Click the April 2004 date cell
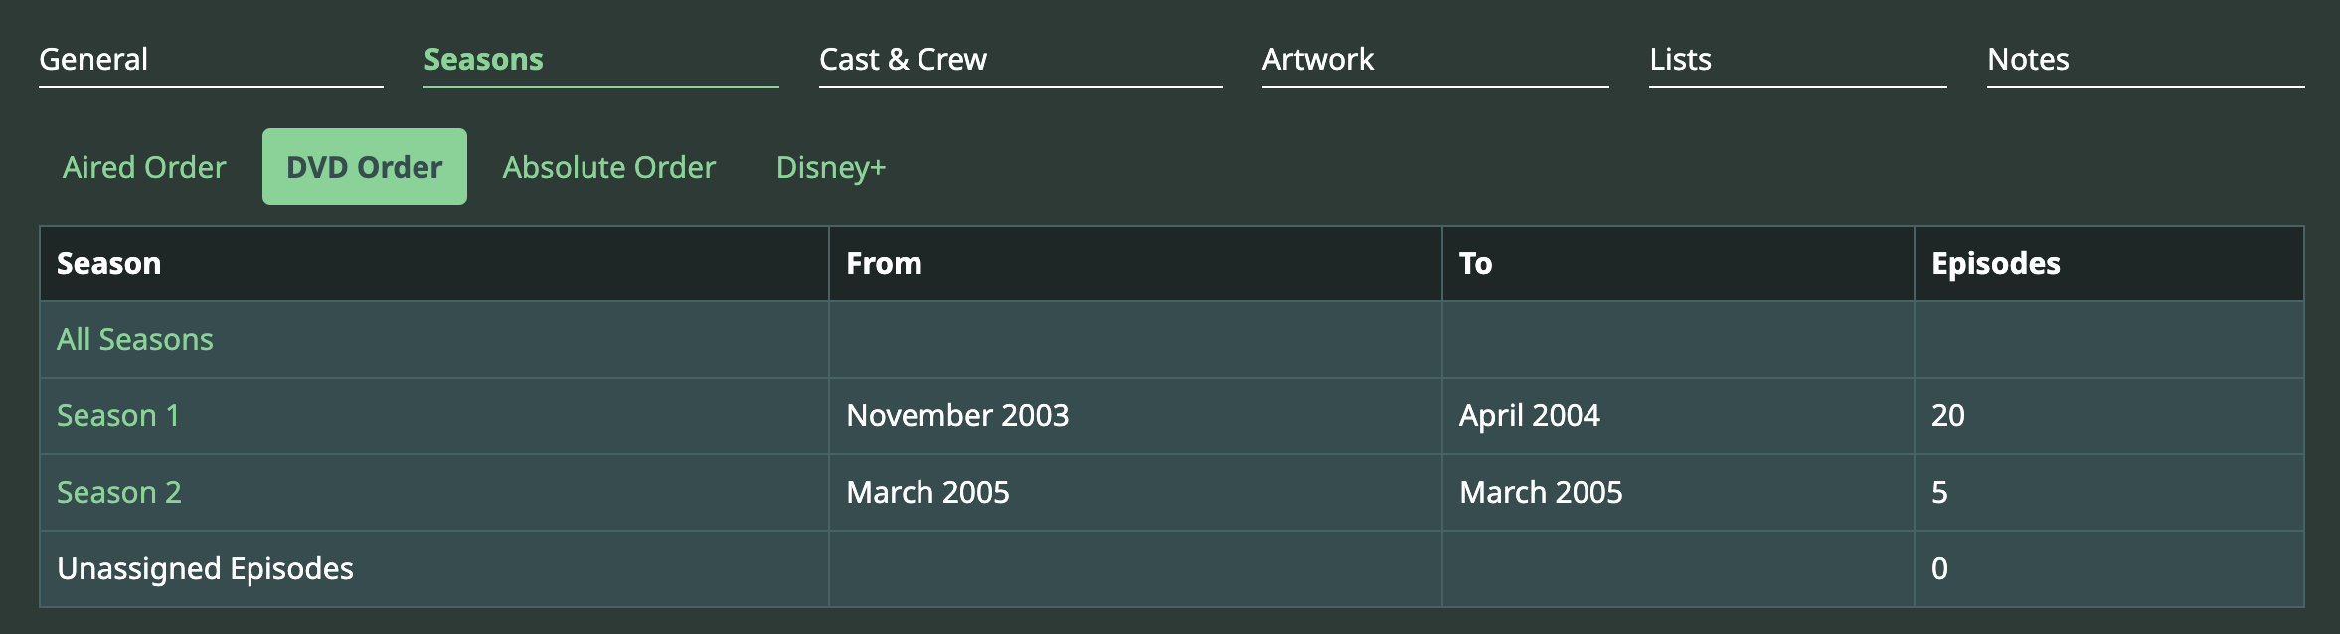Screen dimensions: 2340x634 tap(1529, 415)
